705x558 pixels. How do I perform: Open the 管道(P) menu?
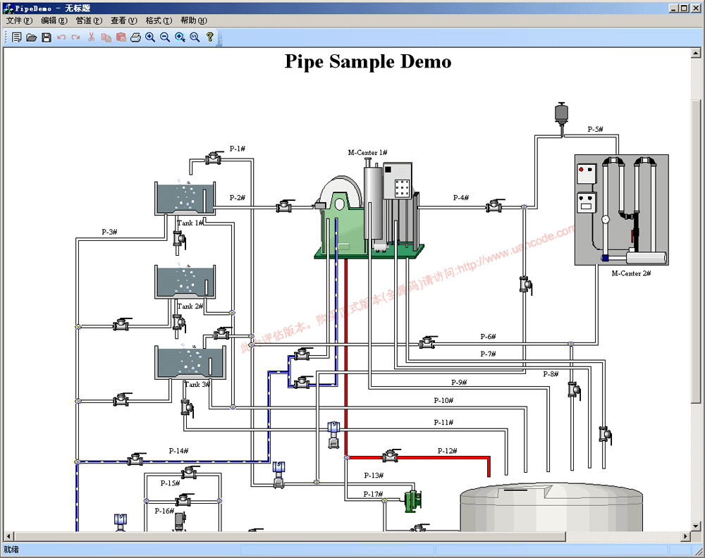pyautogui.click(x=89, y=20)
